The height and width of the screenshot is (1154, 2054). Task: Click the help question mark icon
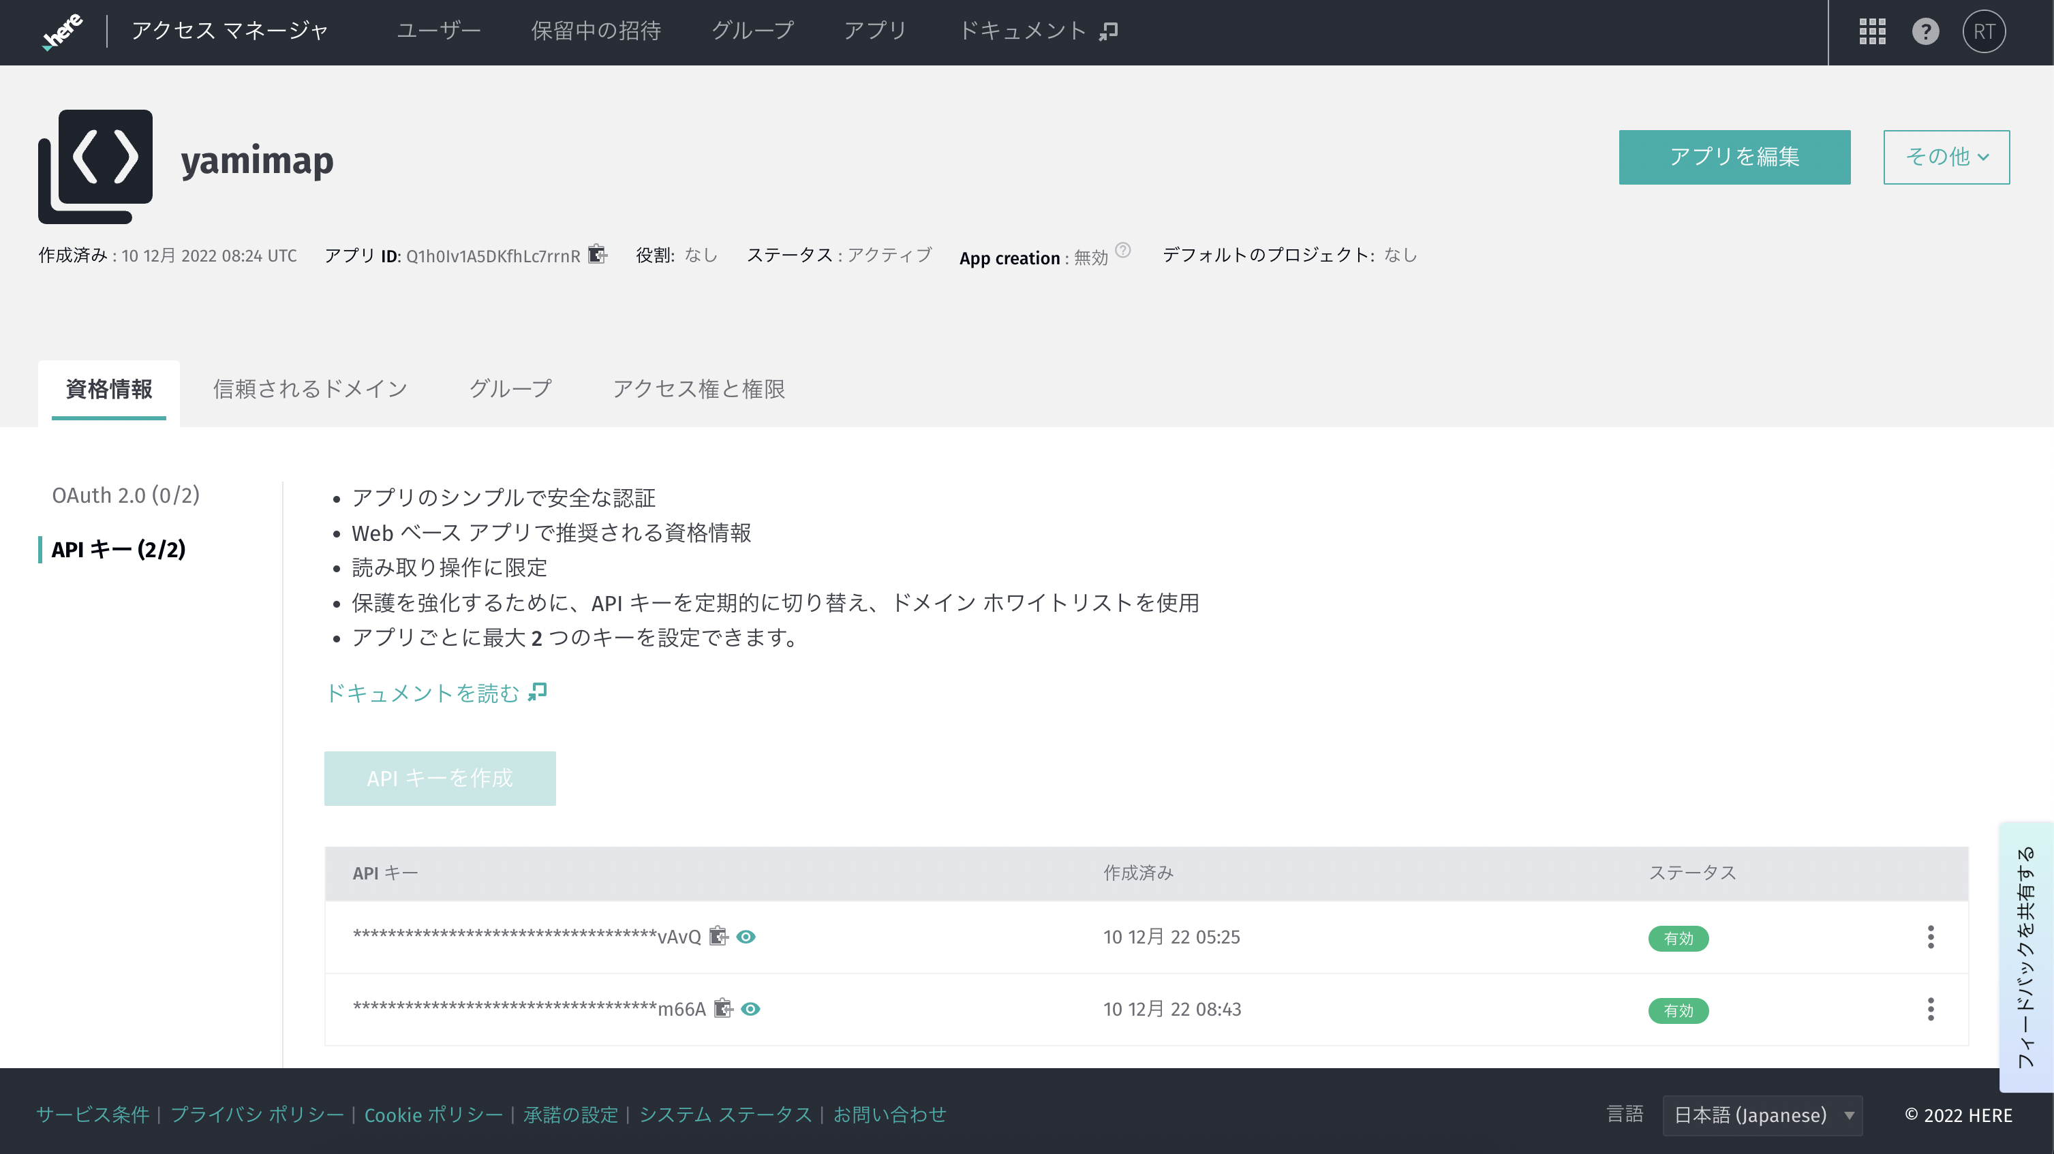[1927, 31]
